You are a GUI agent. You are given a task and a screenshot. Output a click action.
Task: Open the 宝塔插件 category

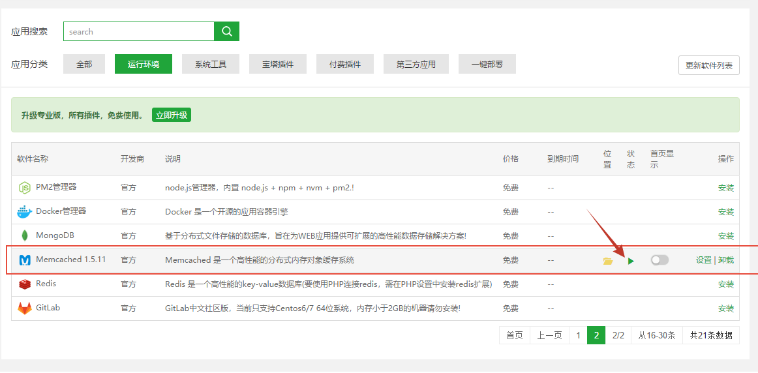click(278, 64)
